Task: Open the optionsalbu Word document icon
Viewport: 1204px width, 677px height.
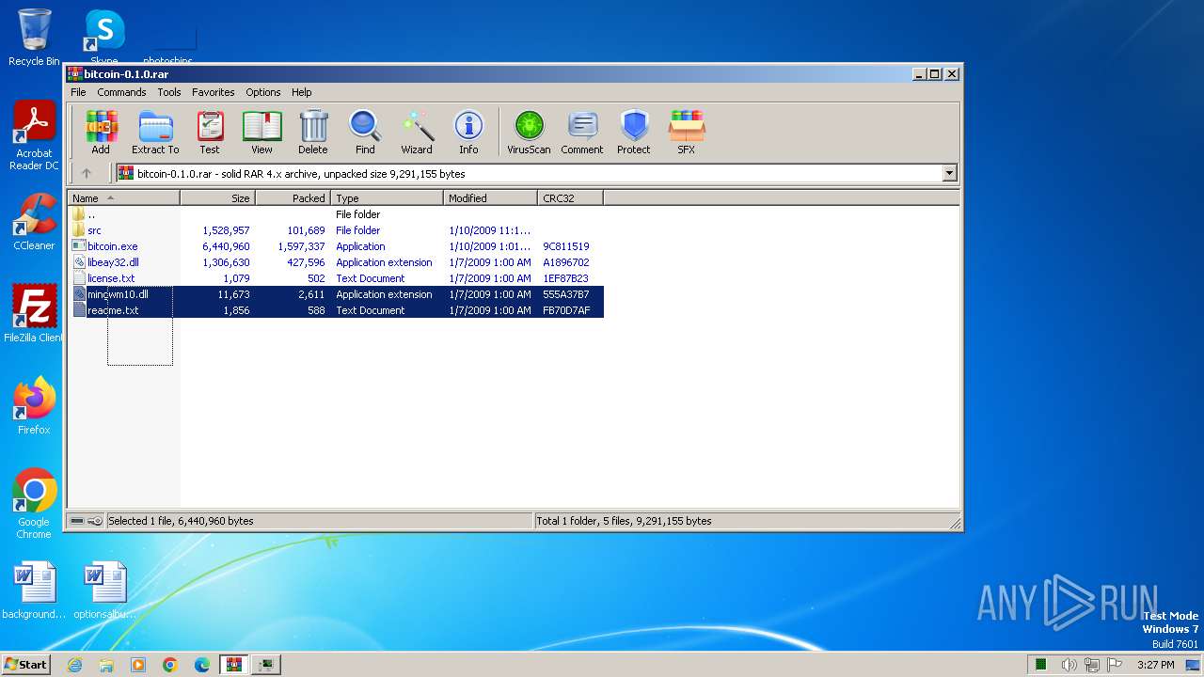Action: click(104, 590)
